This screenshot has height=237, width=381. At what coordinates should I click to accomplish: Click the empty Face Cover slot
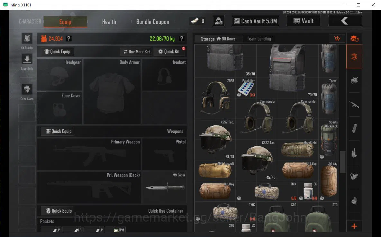[59, 108]
